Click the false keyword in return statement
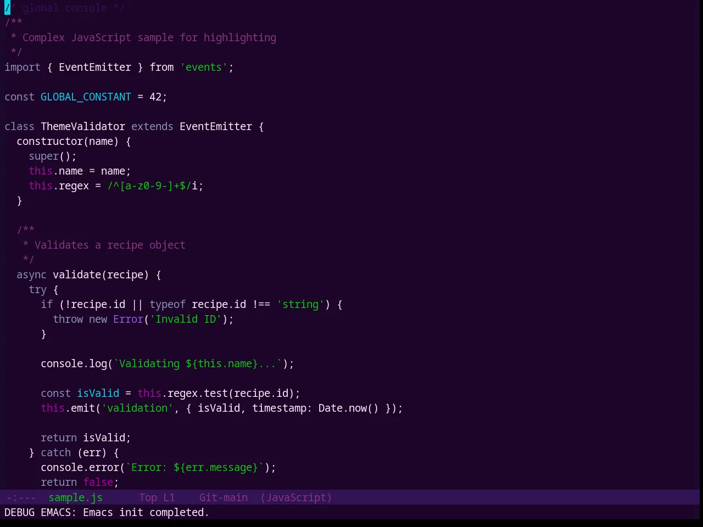 98,482
